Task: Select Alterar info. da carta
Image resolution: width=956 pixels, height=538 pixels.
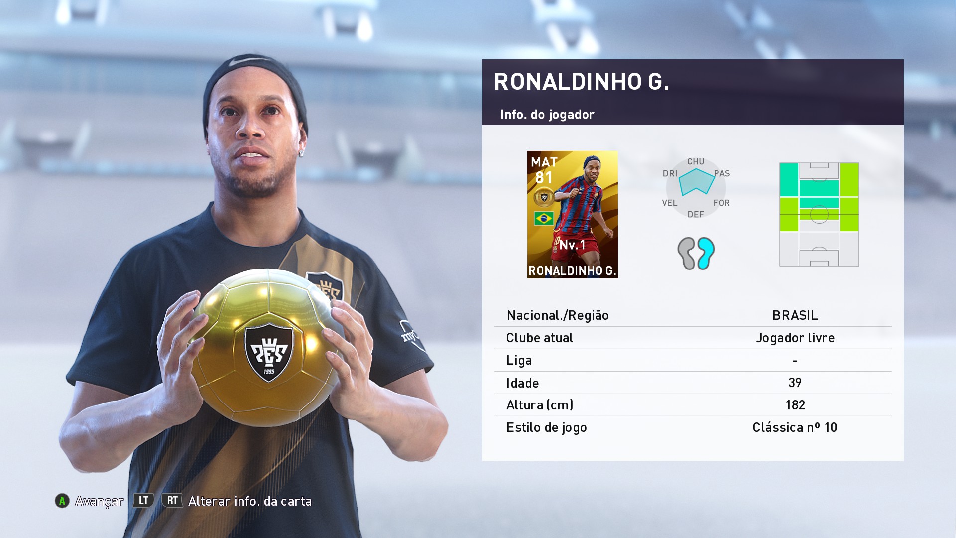Action: (250, 501)
